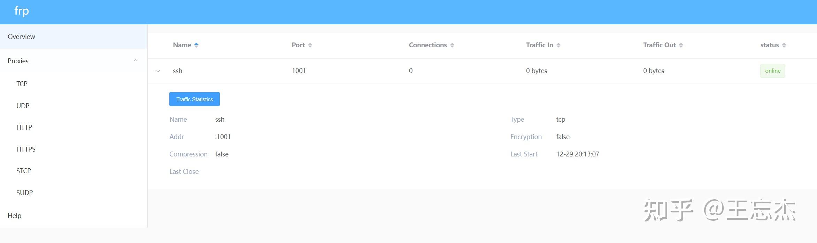The height and width of the screenshot is (243, 817).
Task: Click the Traffic In sort icon
Action: coord(558,45)
